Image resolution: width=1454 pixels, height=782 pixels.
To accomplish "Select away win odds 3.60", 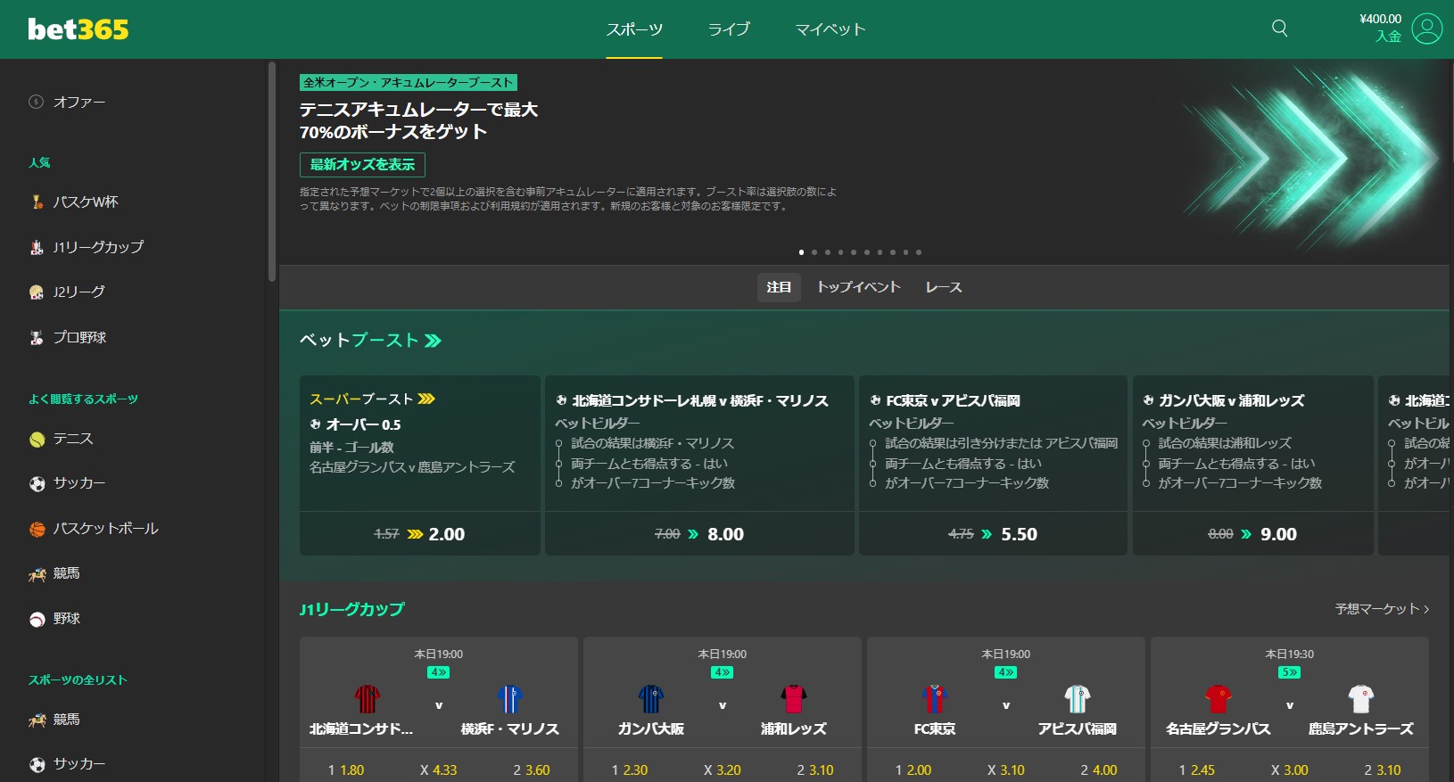I will click(532, 770).
